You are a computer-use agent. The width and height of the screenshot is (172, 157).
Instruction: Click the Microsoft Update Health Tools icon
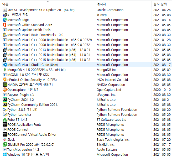(5, 30)
